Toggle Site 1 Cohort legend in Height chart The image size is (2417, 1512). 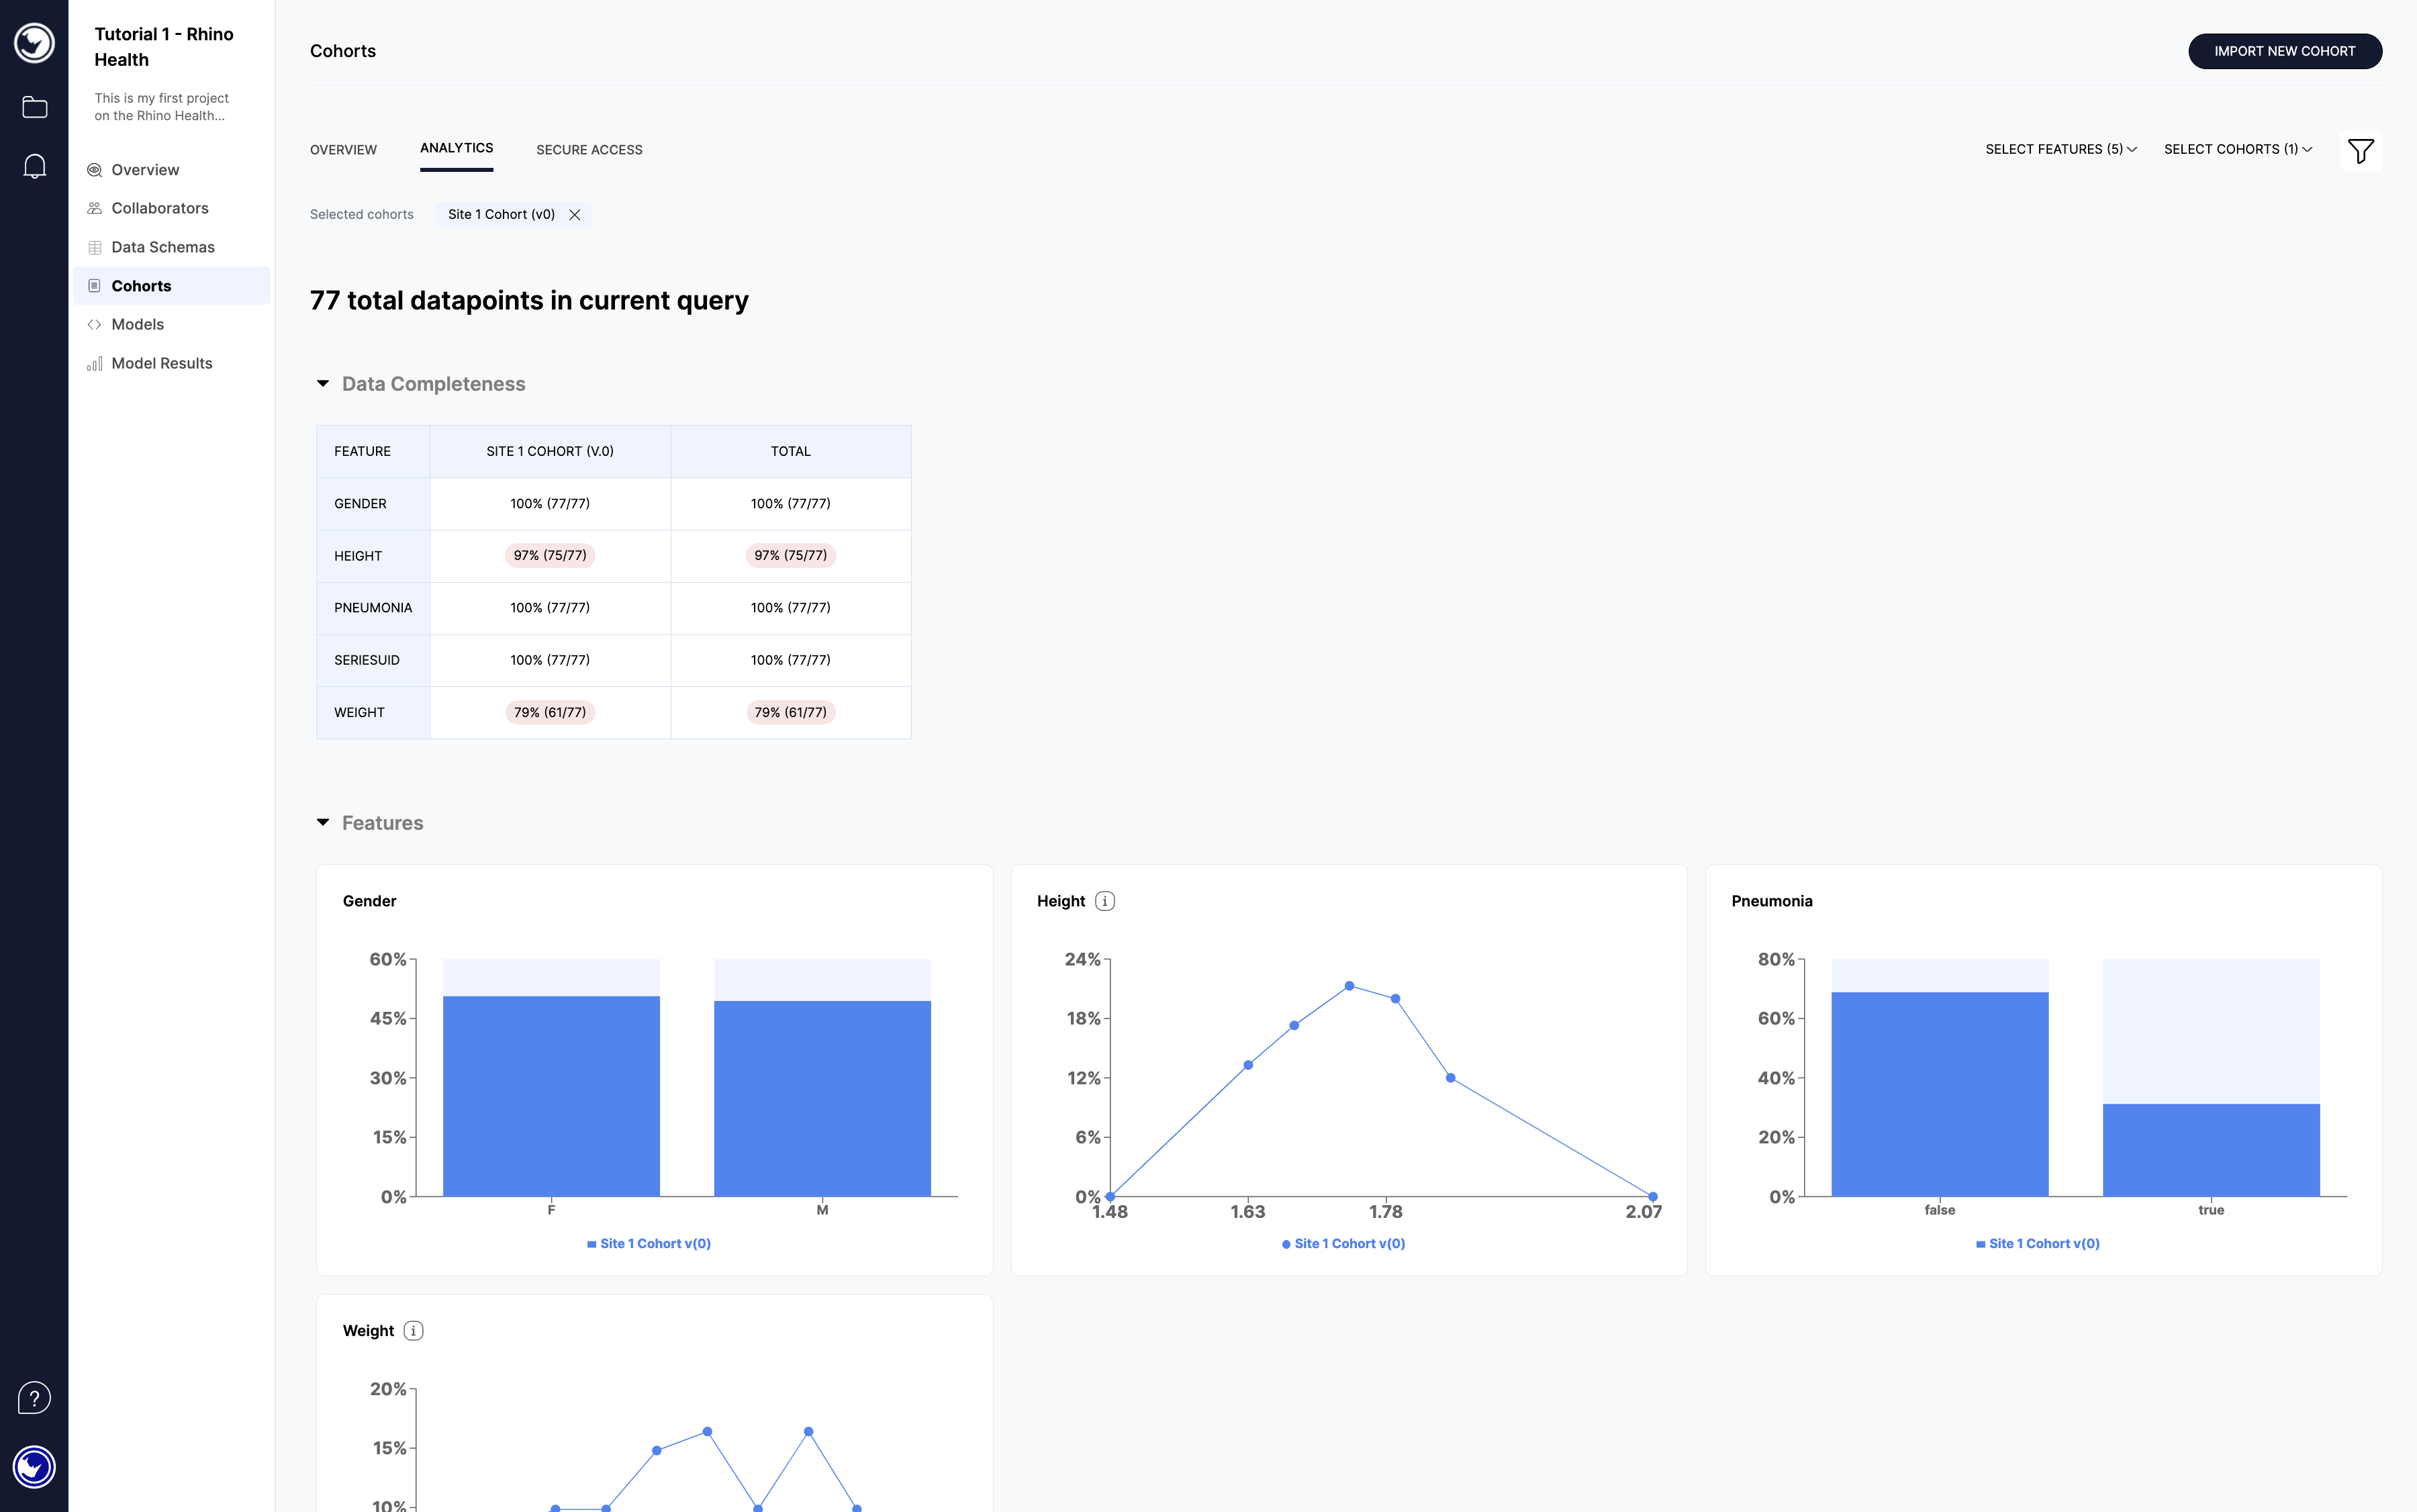pos(1344,1244)
